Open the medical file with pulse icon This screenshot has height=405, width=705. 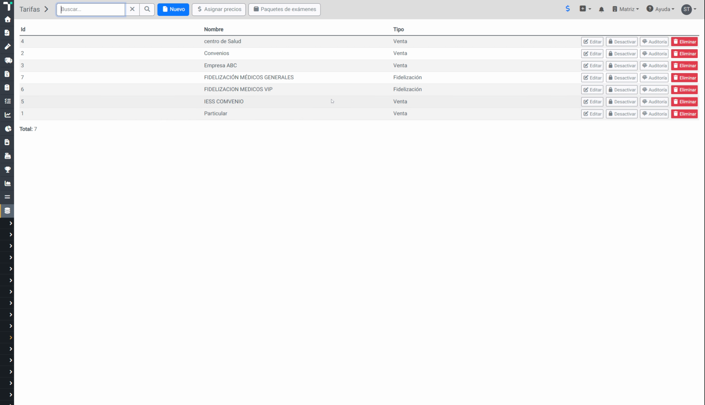click(x=7, y=33)
